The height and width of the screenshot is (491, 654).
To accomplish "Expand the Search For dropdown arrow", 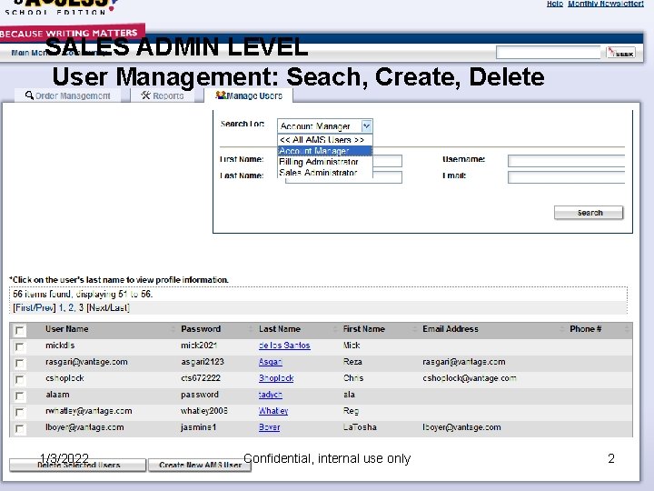I will click(366, 125).
